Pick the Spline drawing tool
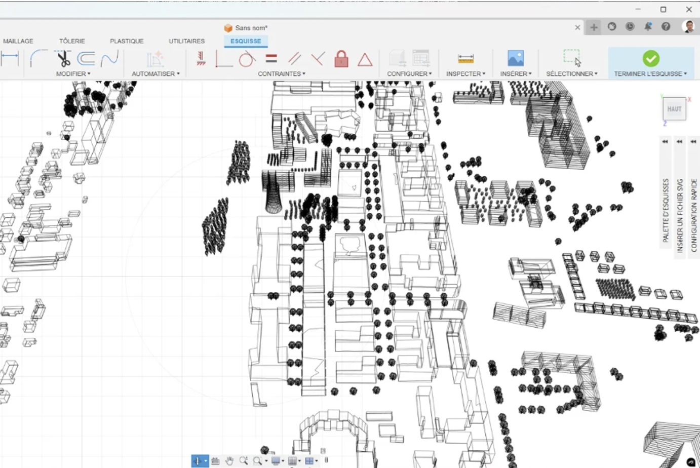 110,59
